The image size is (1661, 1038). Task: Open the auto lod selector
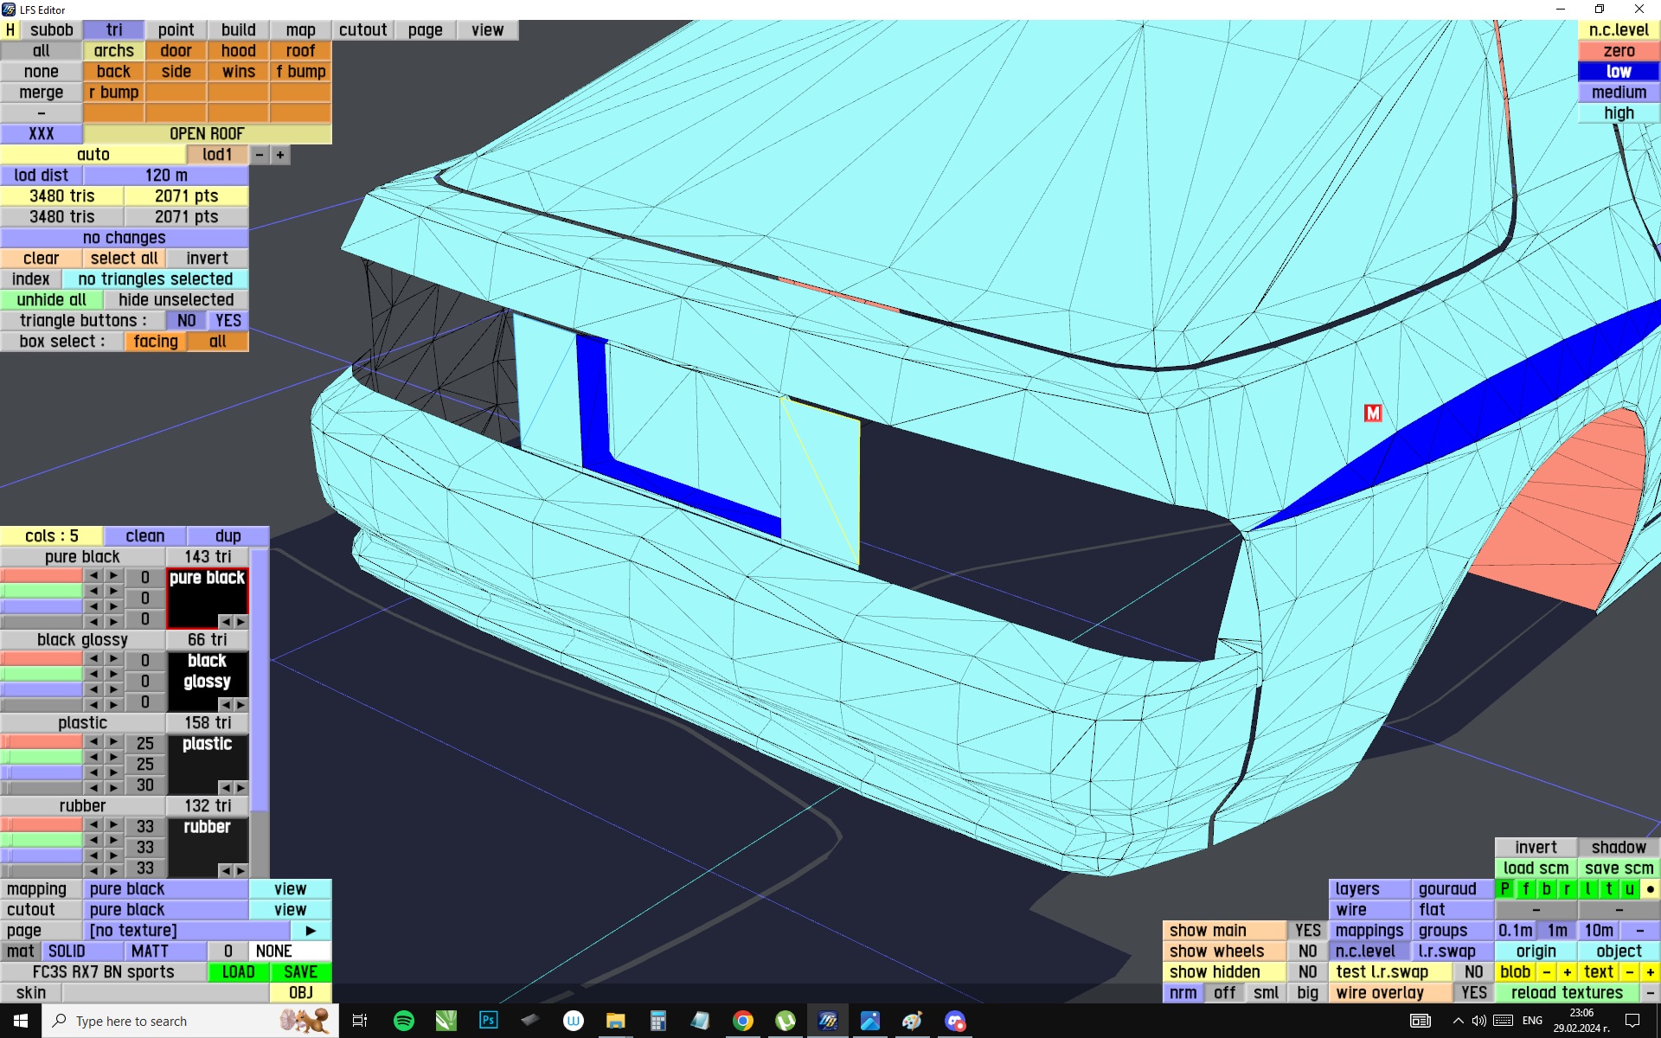click(93, 155)
